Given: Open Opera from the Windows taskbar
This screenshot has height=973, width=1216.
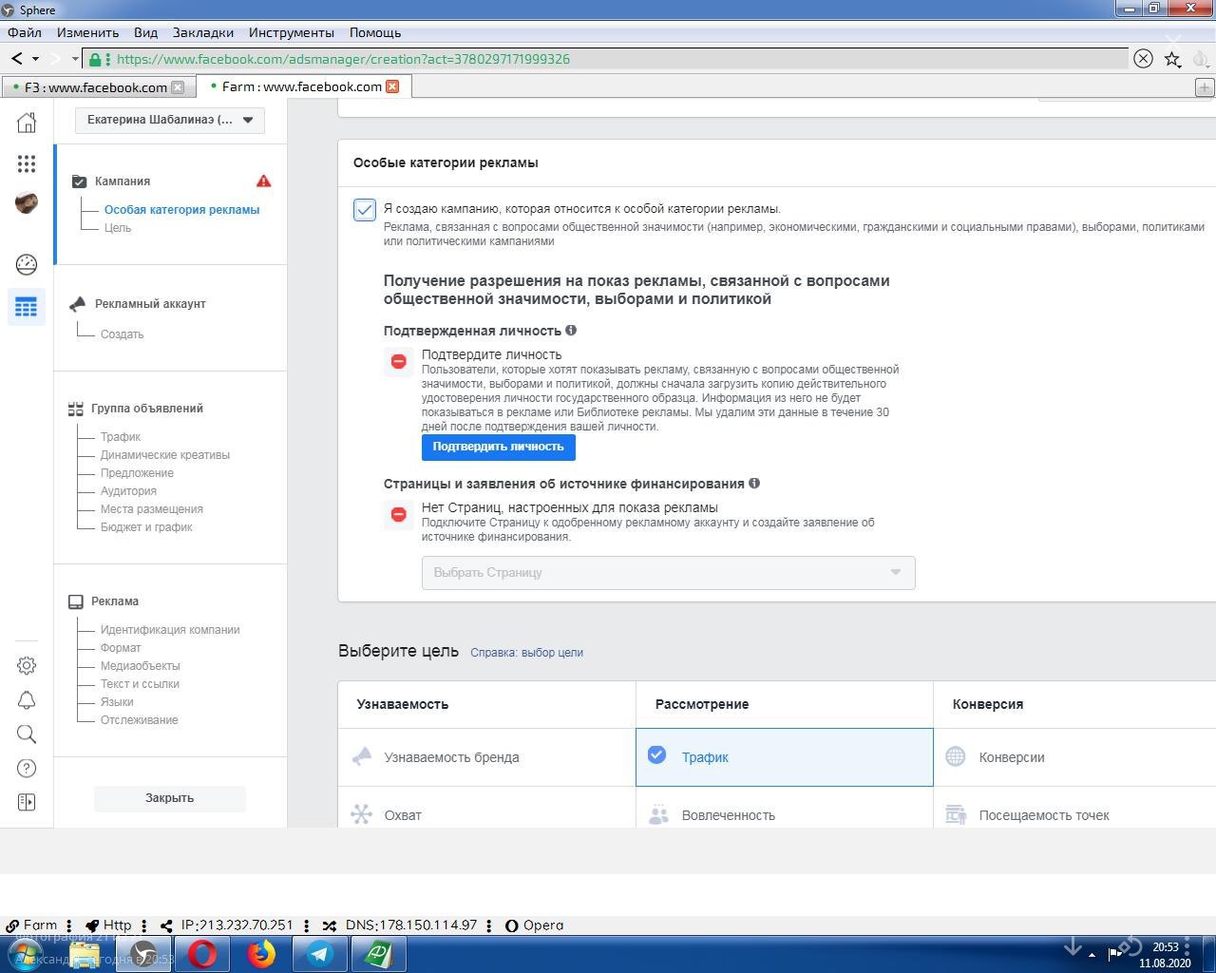Looking at the screenshot, I should pyautogui.click(x=201, y=953).
